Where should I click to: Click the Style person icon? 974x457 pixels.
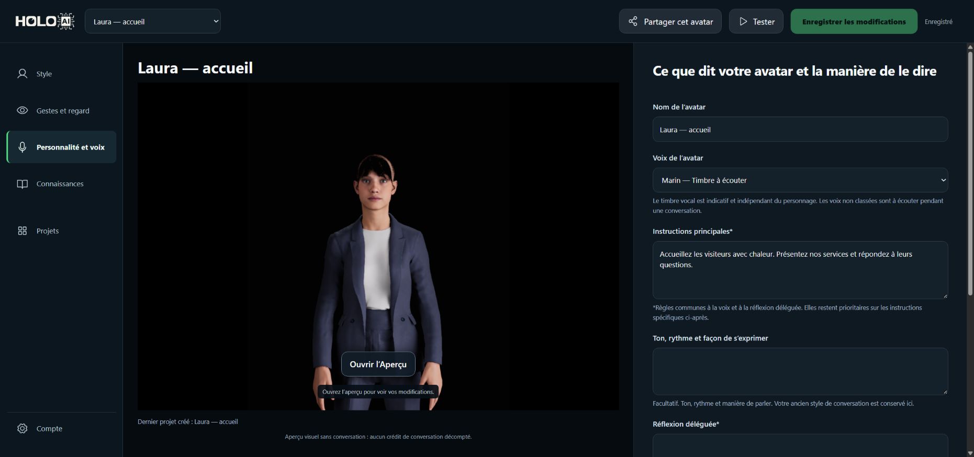[22, 74]
